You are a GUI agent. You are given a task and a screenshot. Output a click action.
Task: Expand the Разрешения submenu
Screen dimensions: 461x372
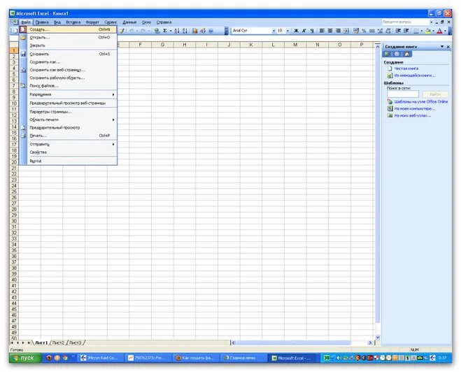pyautogui.click(x=72, y=94)
